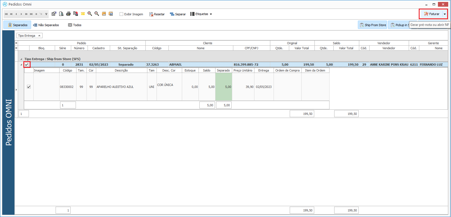Click the Pedido band header
Screen dimensions: 451x217
tap(81, 43)
